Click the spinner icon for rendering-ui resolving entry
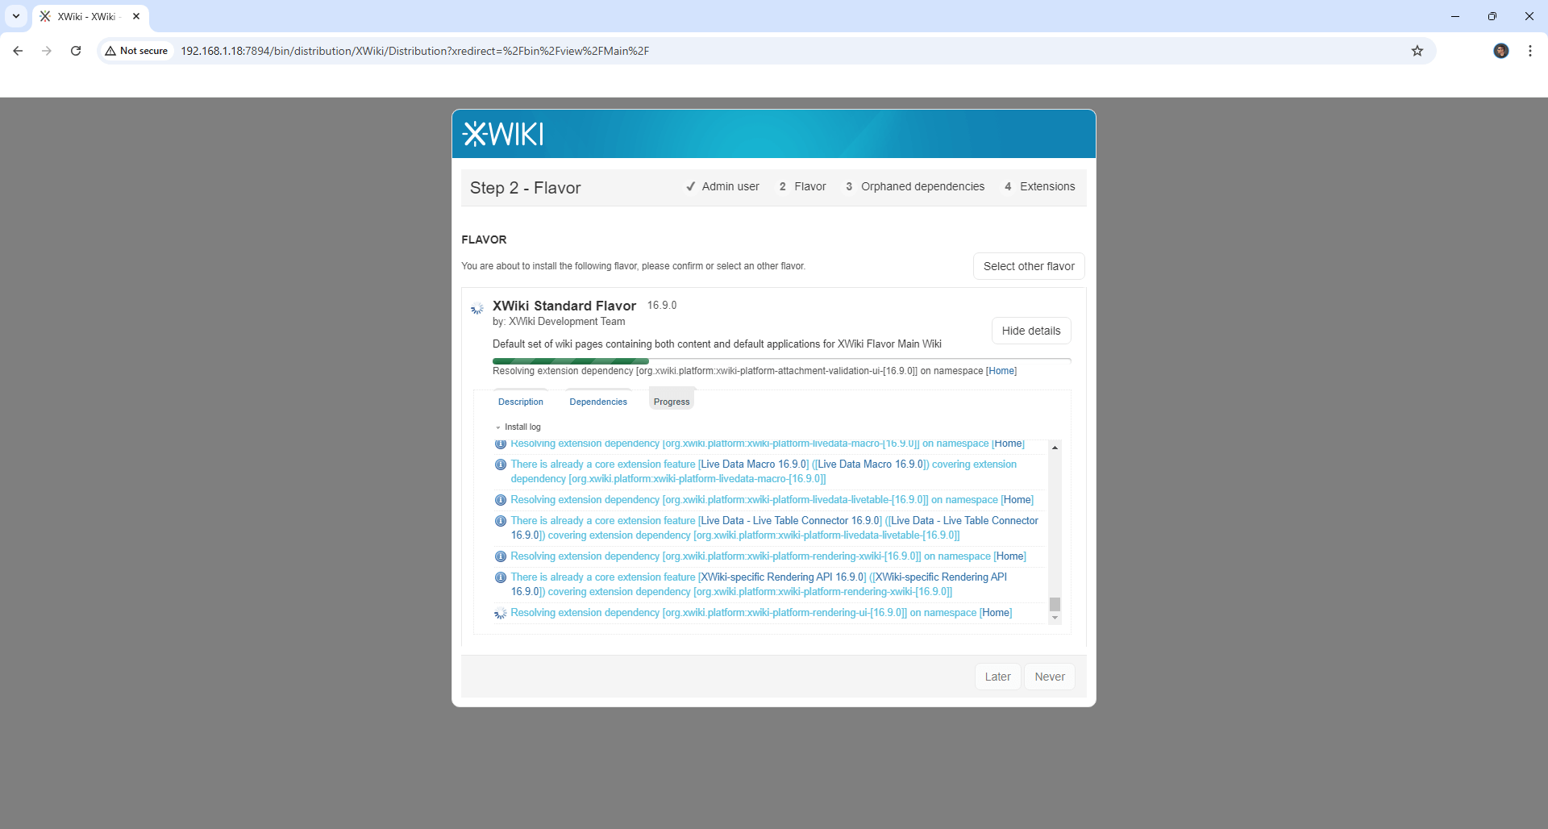The height and width of the screenshot is (829, 1548). pos(501,614)
